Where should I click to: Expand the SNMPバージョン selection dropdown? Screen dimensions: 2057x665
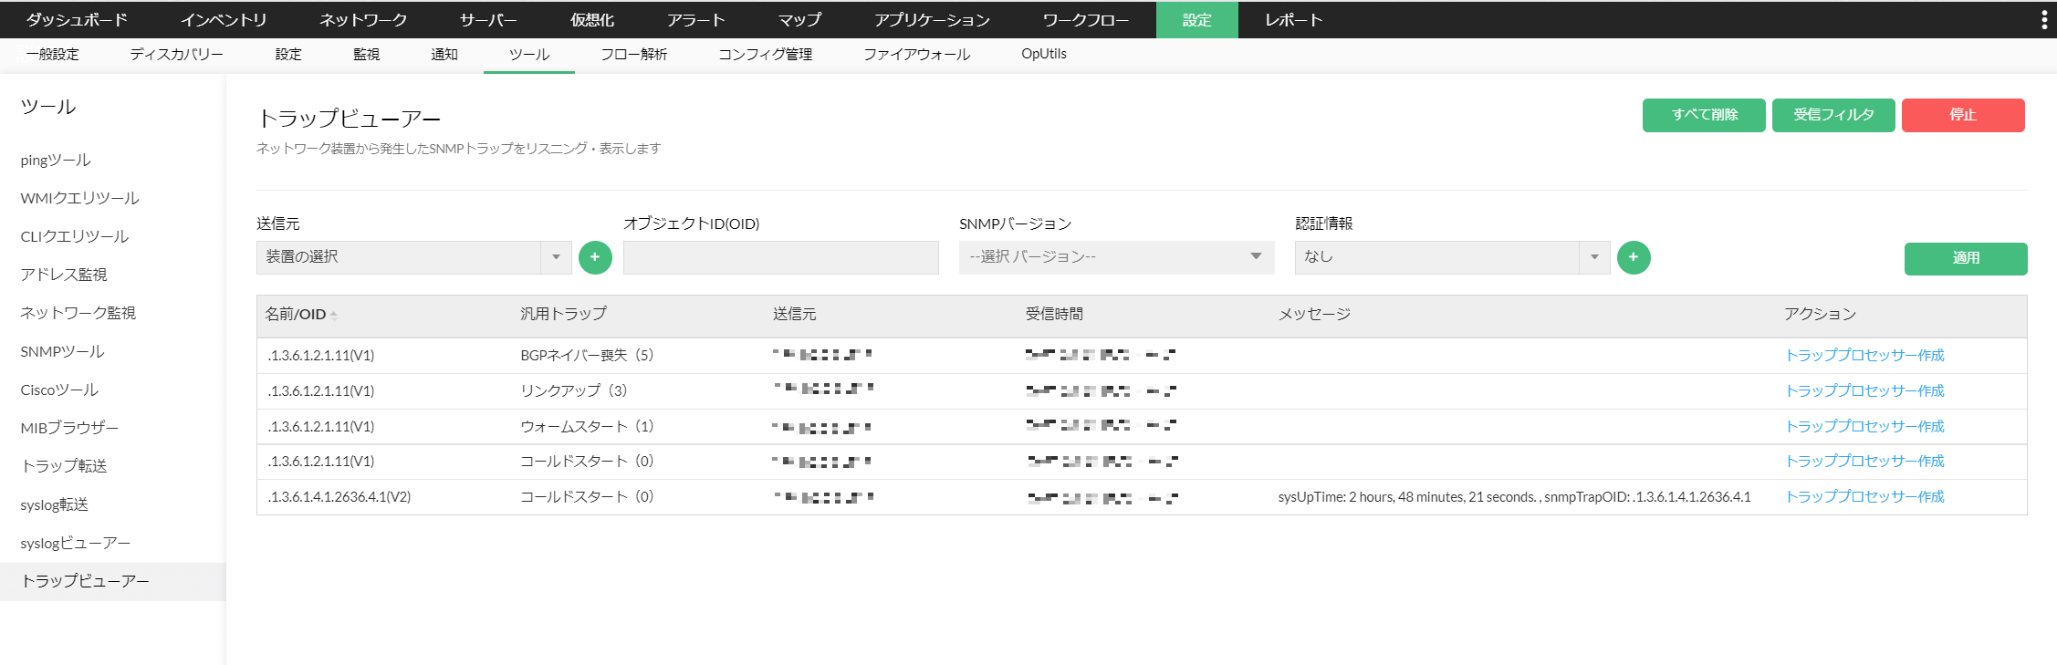(1116, 257)
